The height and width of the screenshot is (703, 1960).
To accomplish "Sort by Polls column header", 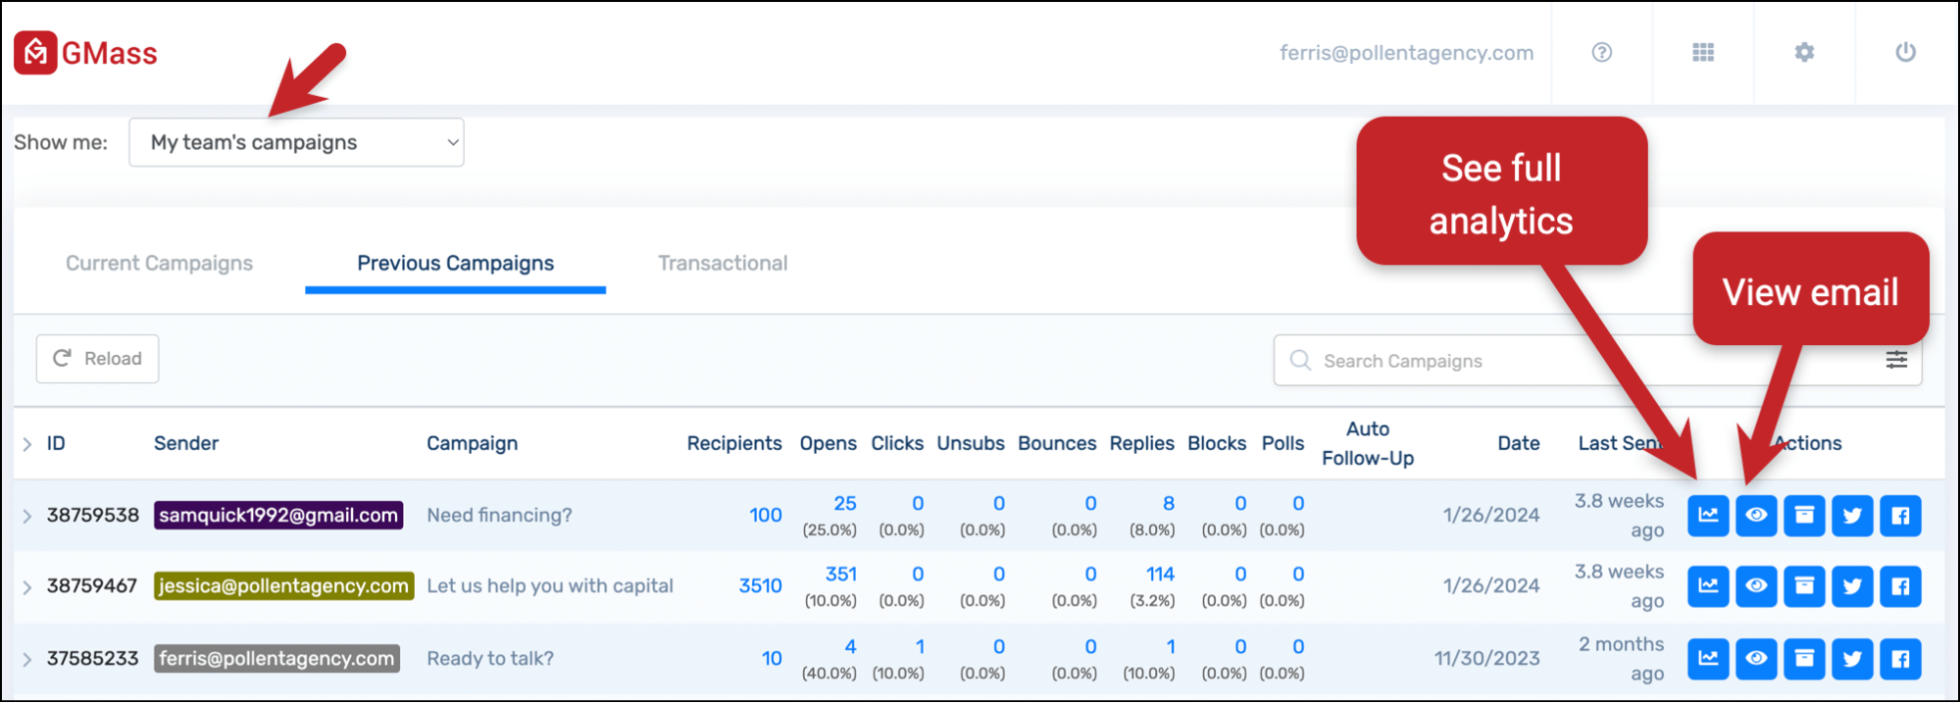I will 1282,443.
